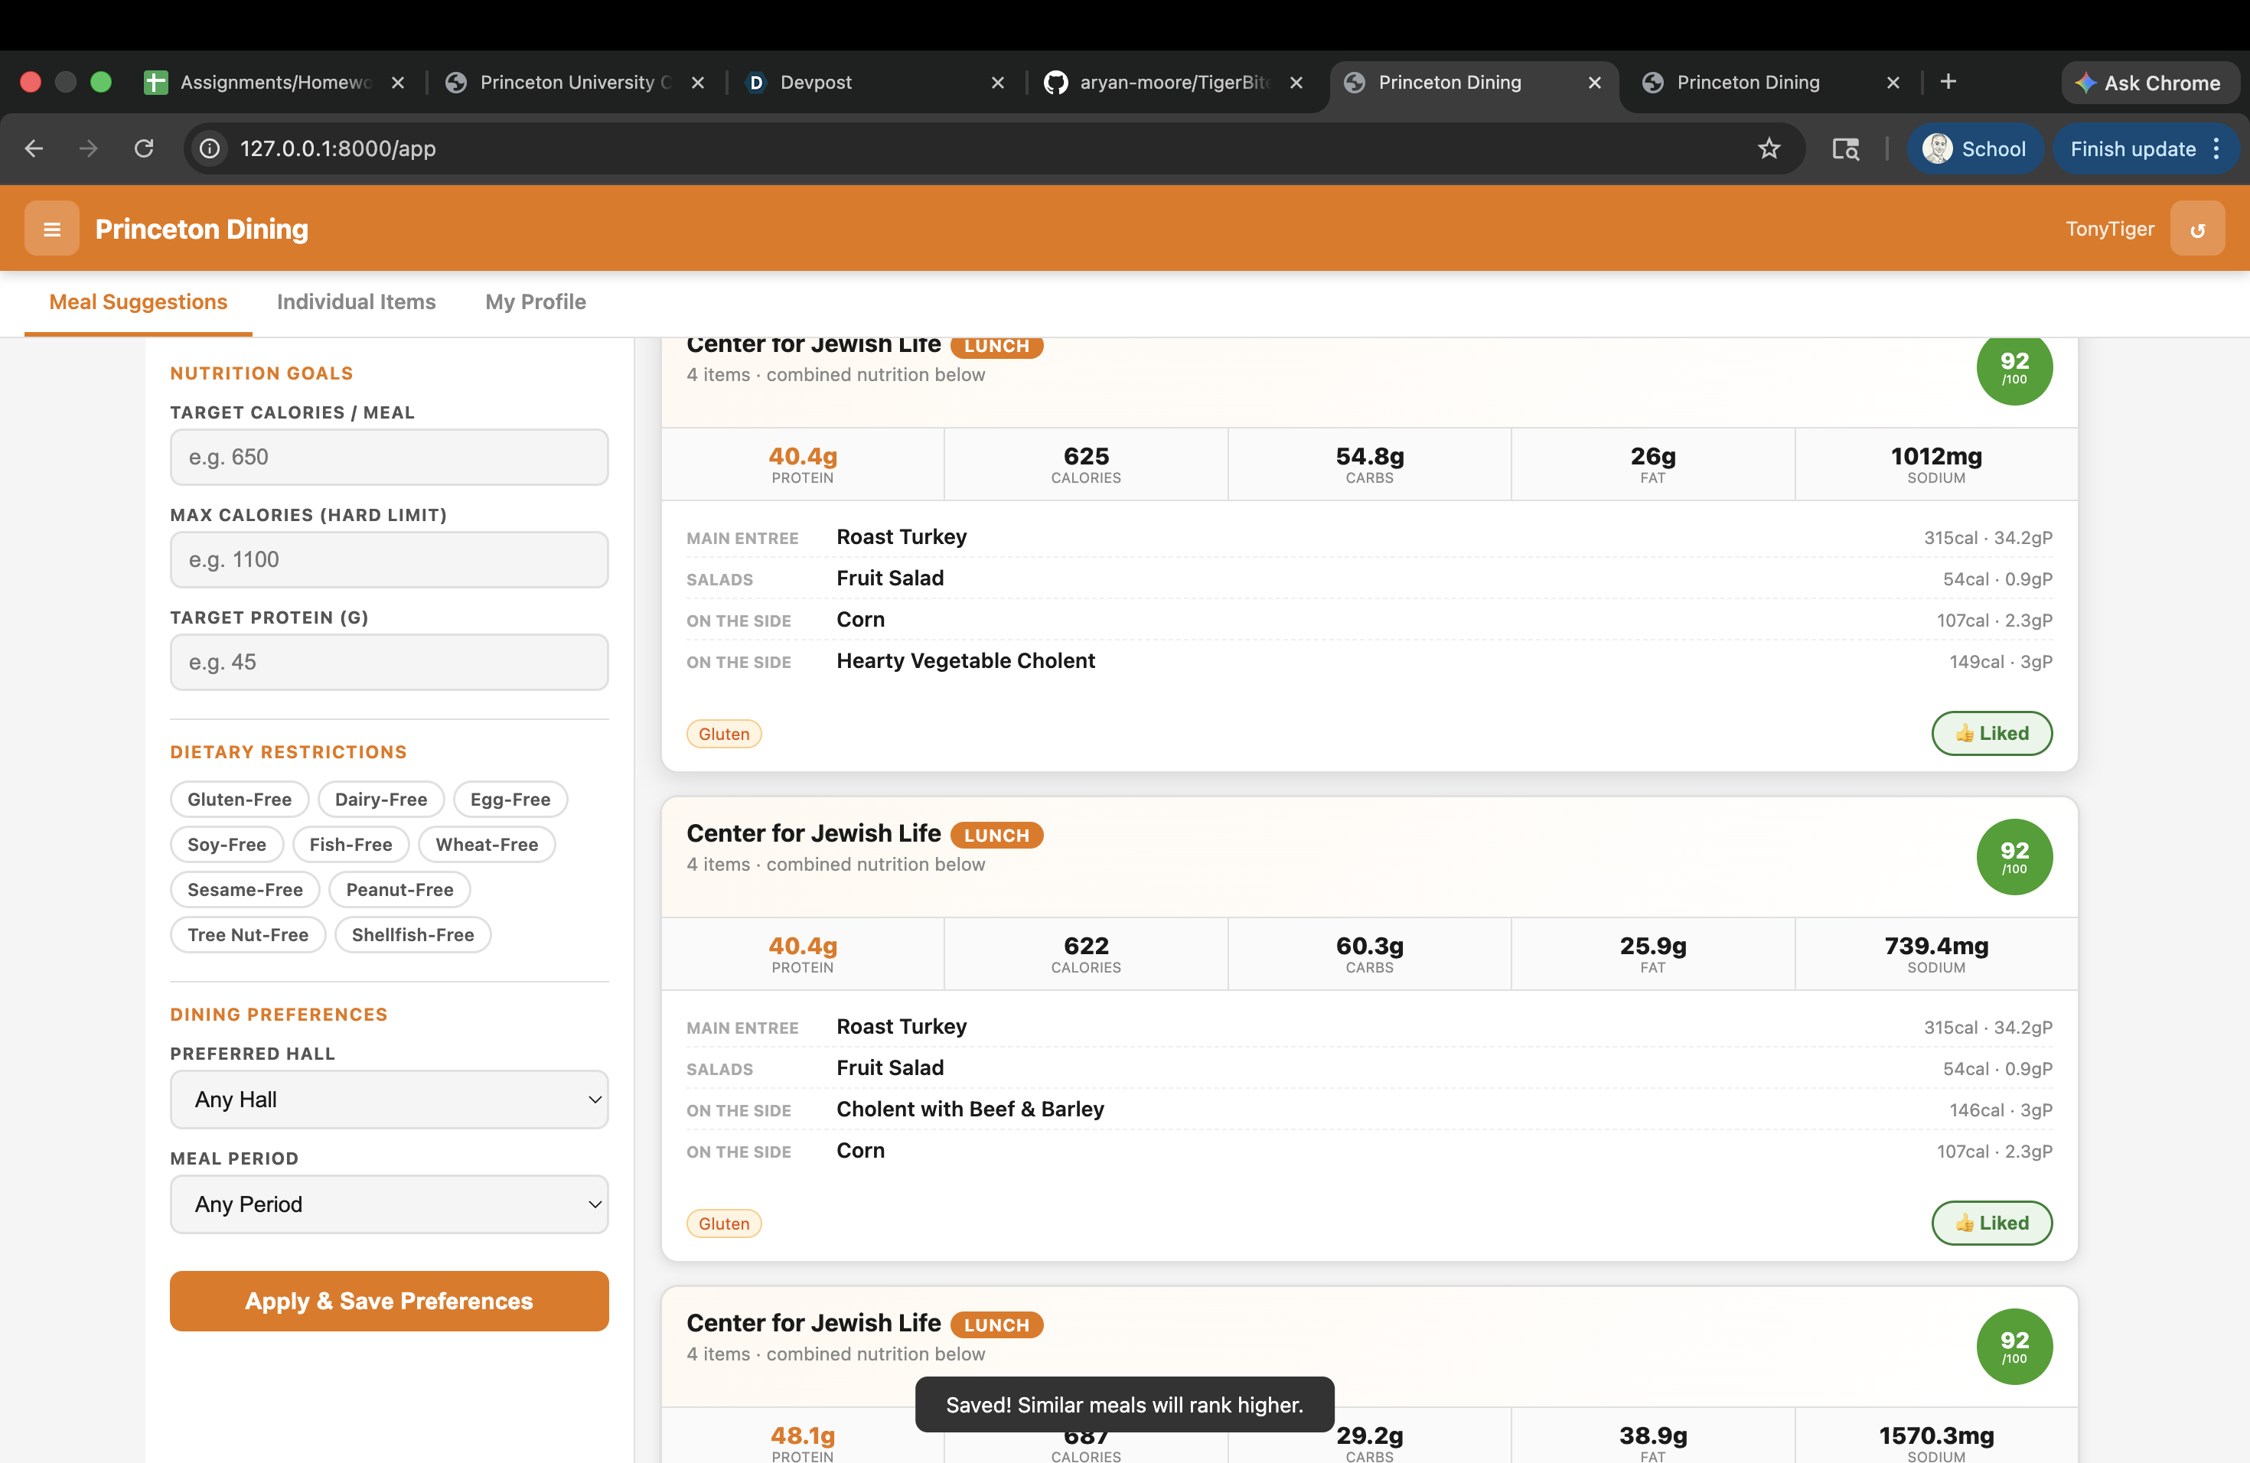Click the site info icon in the address bar
Viewport: 2250px width, 1463px height.
pos(210,148)
